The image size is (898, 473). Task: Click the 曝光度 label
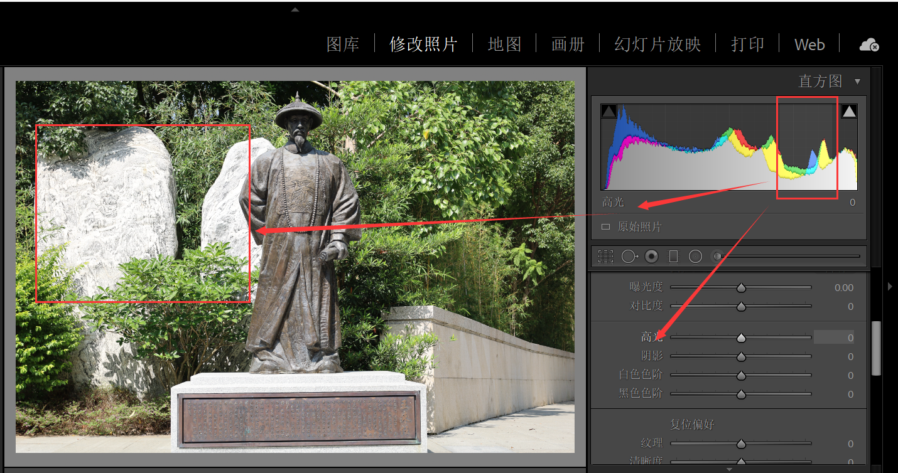pyautogui.click(x=646, y=287)
